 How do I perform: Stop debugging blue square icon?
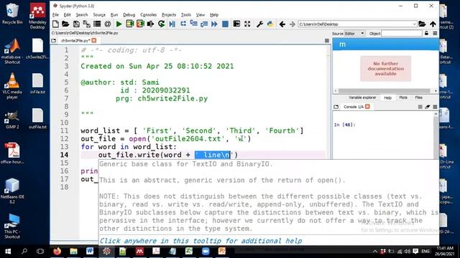click(x=225, y=24)
